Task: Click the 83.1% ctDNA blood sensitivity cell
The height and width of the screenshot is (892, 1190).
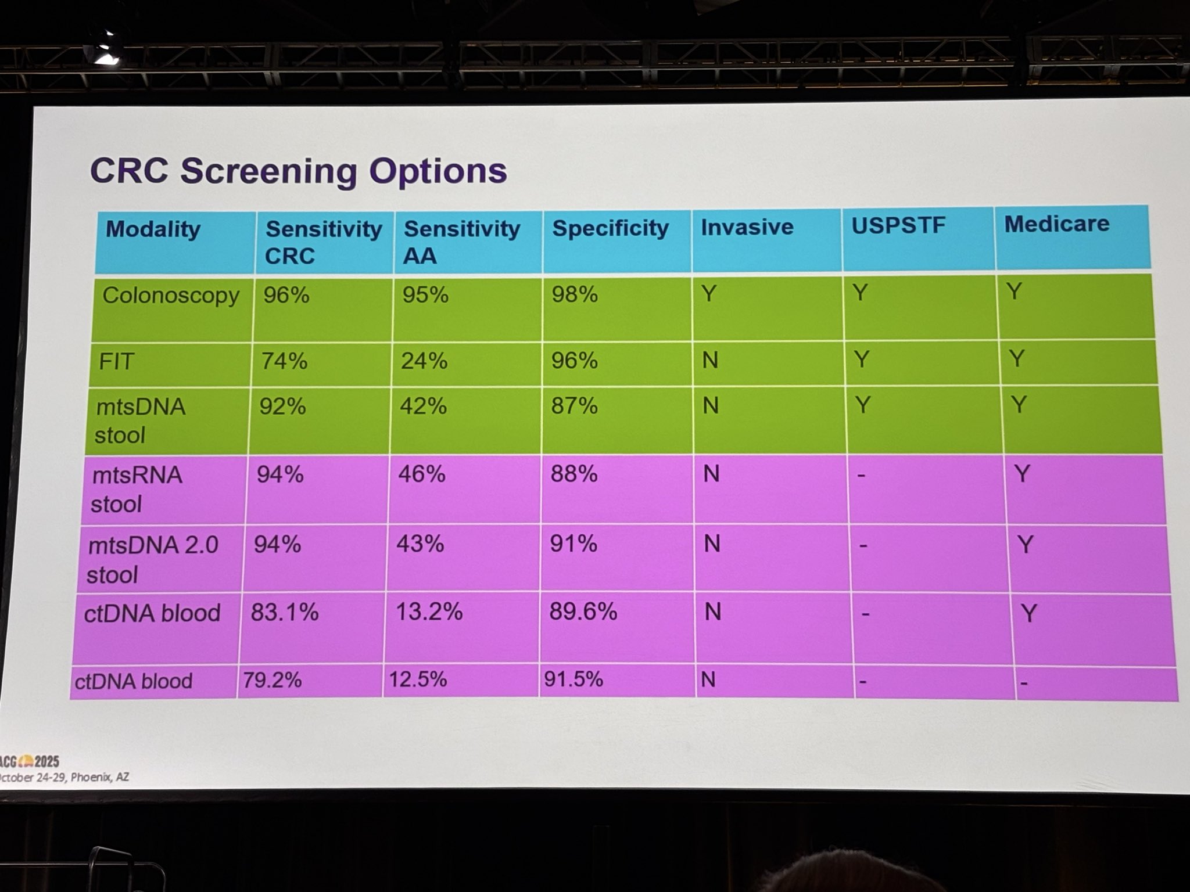Action: pyautogui.click(x=285, y=612)
